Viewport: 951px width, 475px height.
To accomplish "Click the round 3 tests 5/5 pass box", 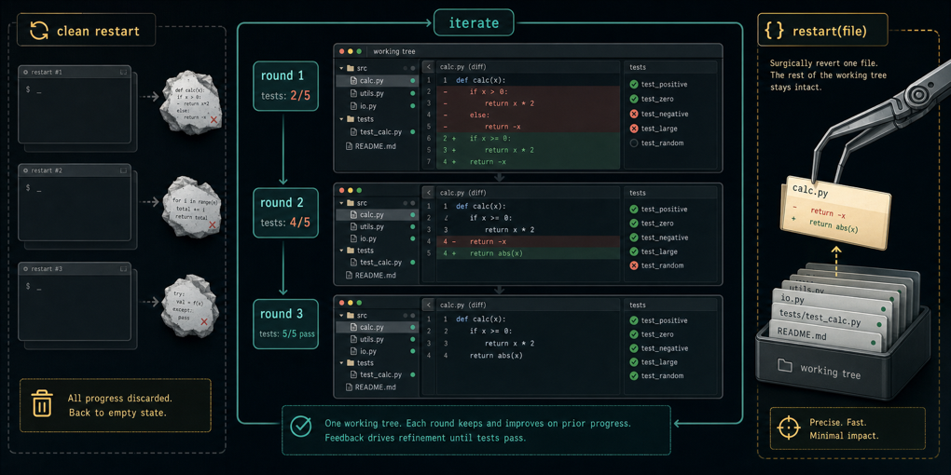I will point(285,324).
